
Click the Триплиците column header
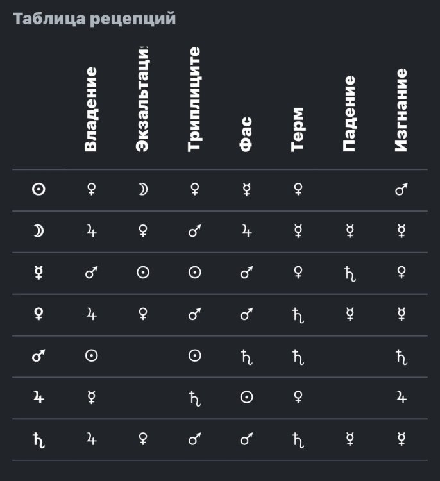click(x=194, y=99)
